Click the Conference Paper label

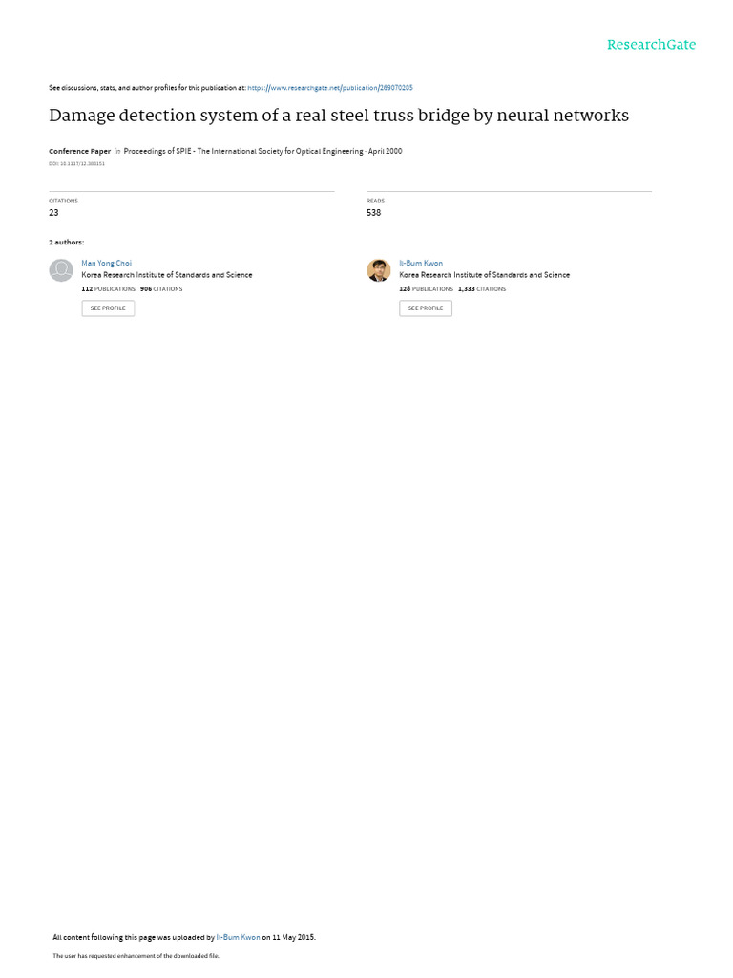(x=80, y=151)
